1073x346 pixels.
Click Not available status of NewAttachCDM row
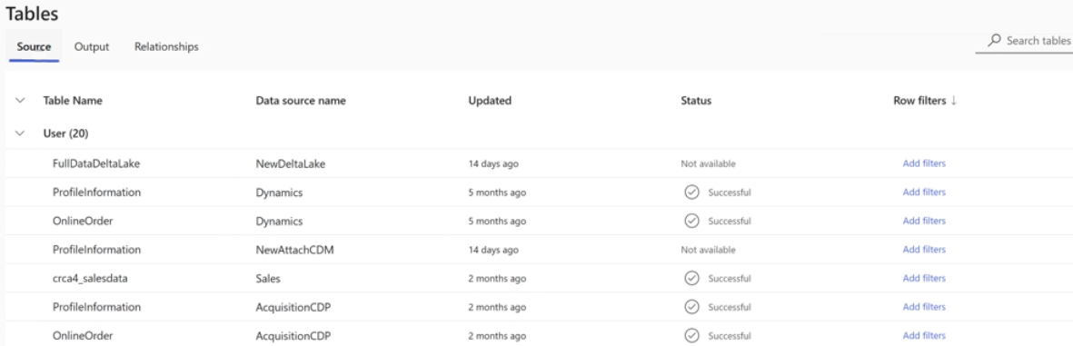[709, 251]
